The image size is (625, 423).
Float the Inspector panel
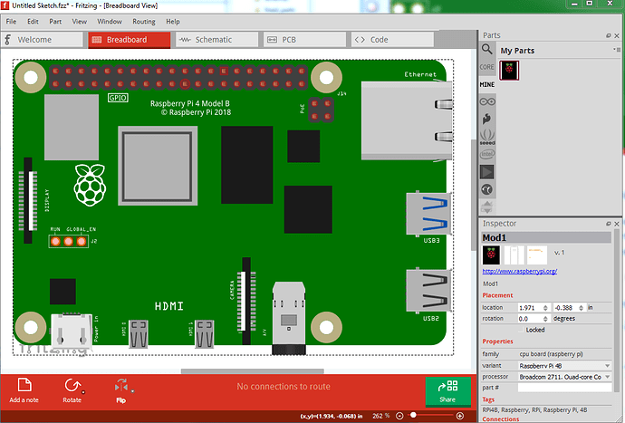point(609,224)
